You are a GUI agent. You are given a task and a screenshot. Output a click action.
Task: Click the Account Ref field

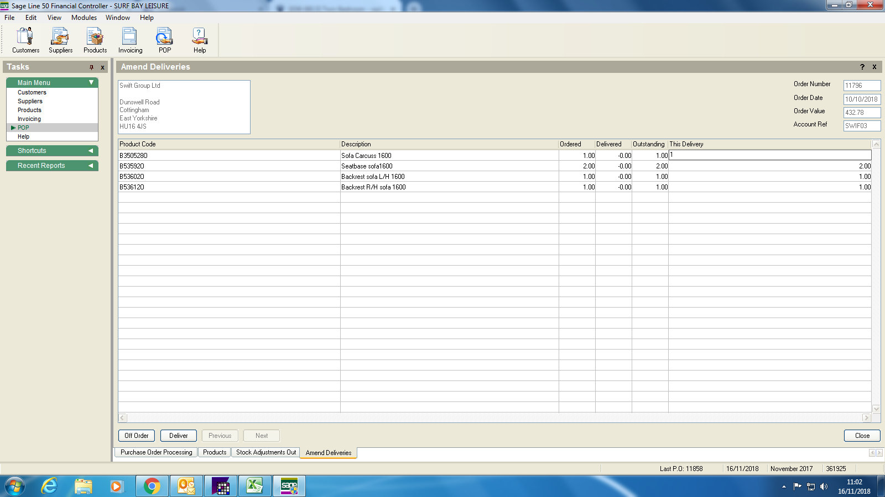click(x=862, y=126)
